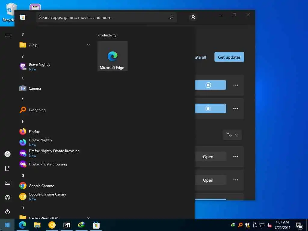Image resolution: width=308 pixels, height=231 pixels.
Task: Open the sort dropdown in the Store library
Action: [x=232, y=135]
